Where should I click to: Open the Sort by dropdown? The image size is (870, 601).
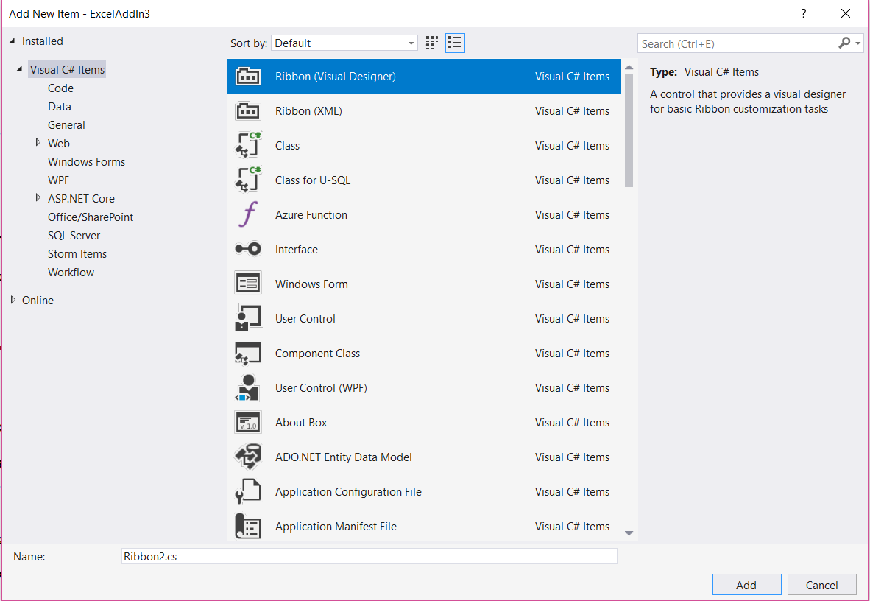coord(344,43)
